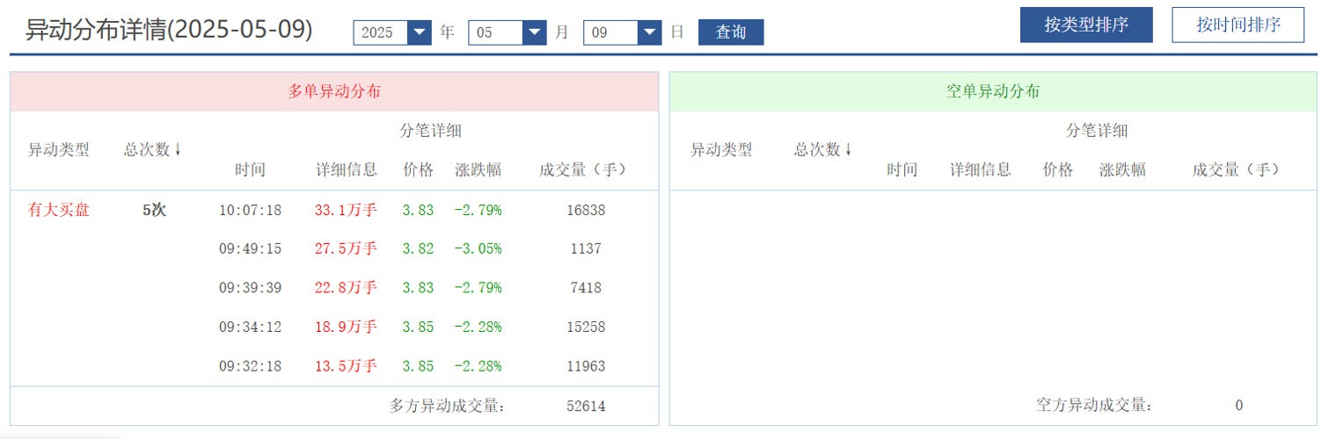Click the 22.8万手 detail value
Viewport: 1336px width, 439px height.
[x=346, y=287]
